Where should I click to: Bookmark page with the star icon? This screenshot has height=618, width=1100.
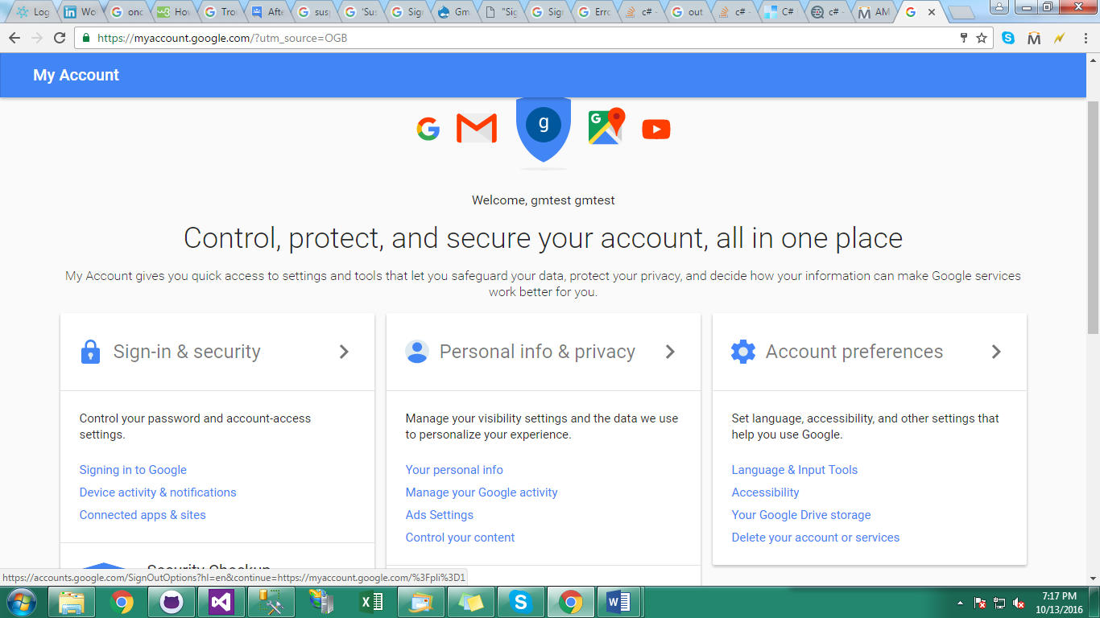click(x=982, y=38)
